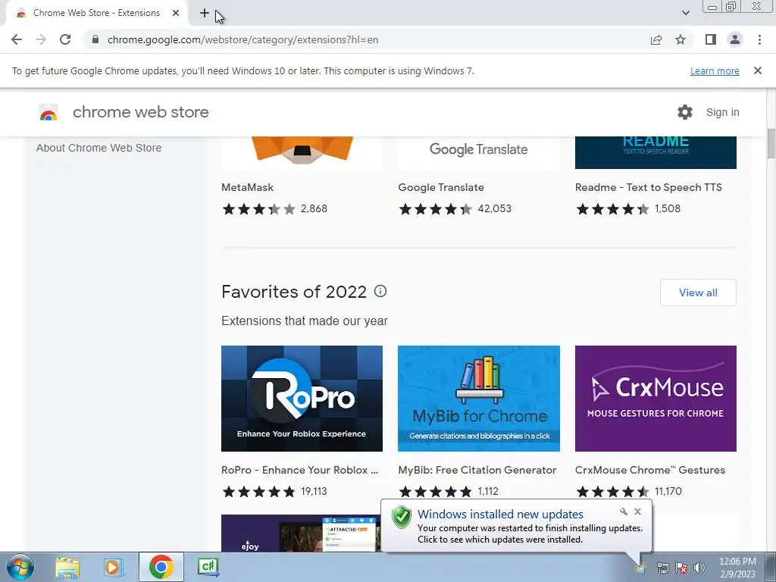776x582 pixels.
Task: Click the Chrome taskbar icon
Action: point(161,567)
